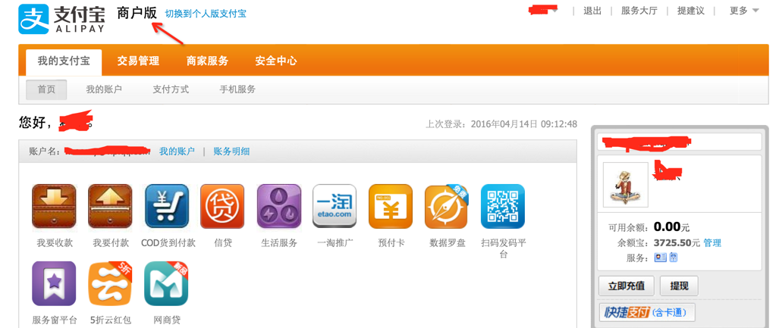Switch to 我的支付宝 tab

coord(64,61)
